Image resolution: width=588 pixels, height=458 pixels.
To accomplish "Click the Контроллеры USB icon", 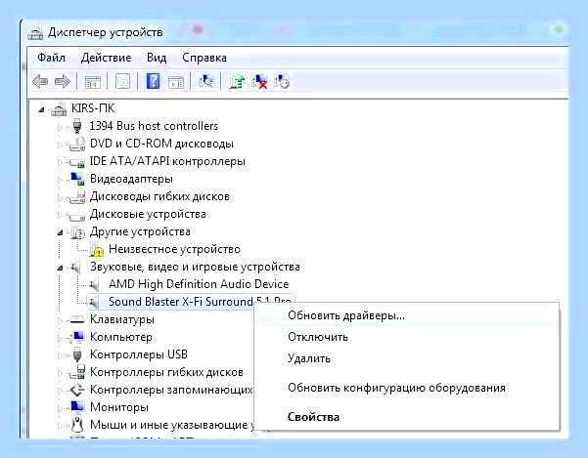I will [77, 354].
